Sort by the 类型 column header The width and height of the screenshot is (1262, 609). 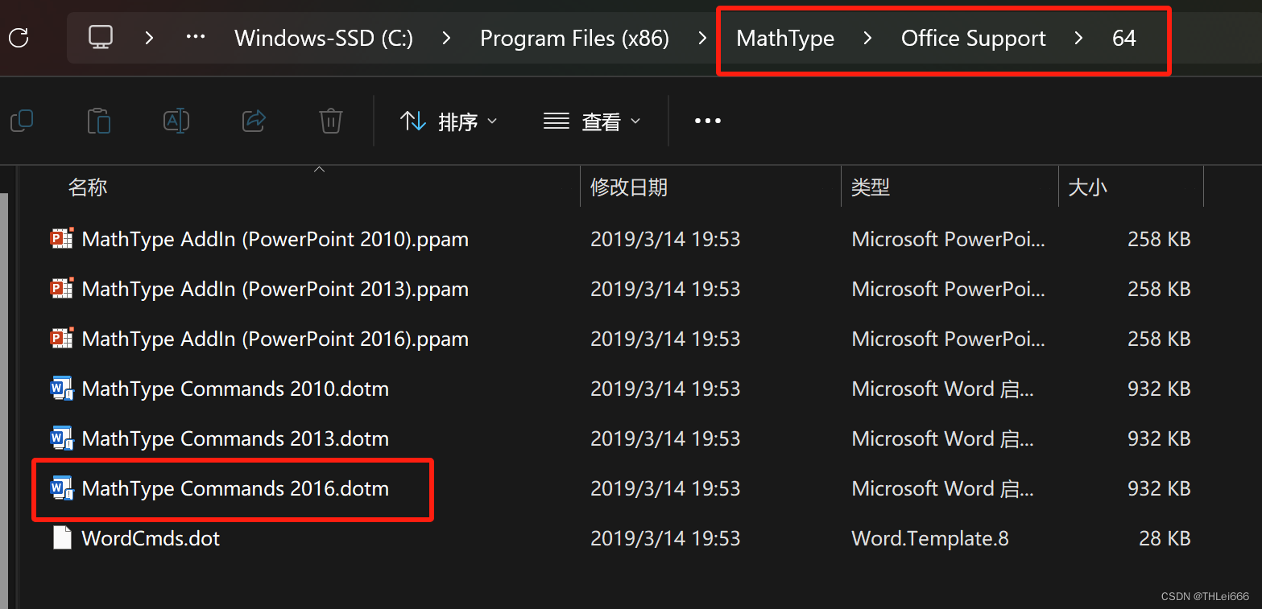pos(871,187)
